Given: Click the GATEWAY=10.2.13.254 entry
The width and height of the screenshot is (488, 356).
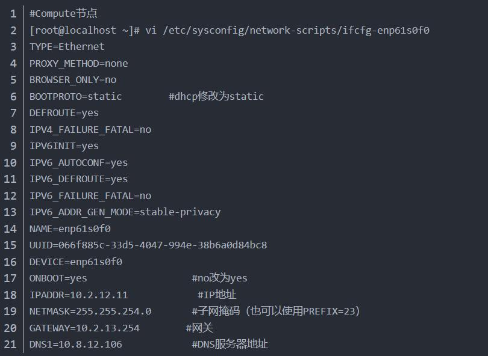Looking at the screenshot, I should tap(84, 328).
